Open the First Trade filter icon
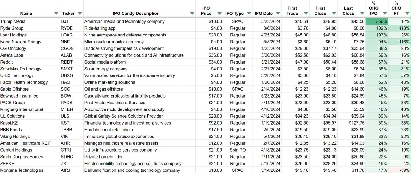The height and width of the screenshot is (173, 411). point(306,14)
